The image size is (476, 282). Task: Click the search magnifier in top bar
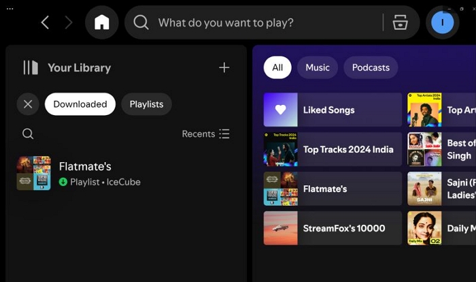[141, 22]
